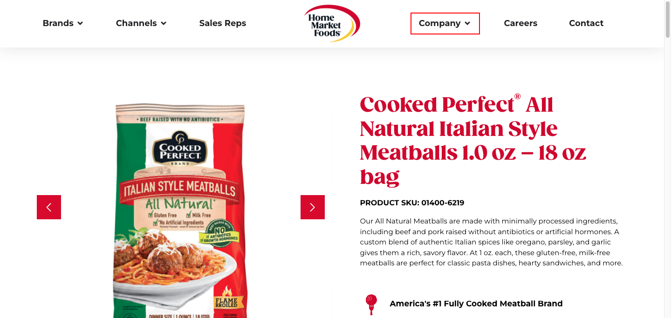
Task: Open the Careers page
Action: pos(520,23)
